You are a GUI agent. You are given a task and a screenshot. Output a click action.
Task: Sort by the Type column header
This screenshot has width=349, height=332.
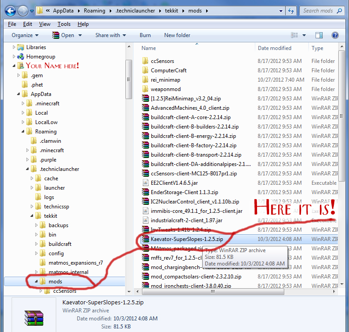coord(317,48)
